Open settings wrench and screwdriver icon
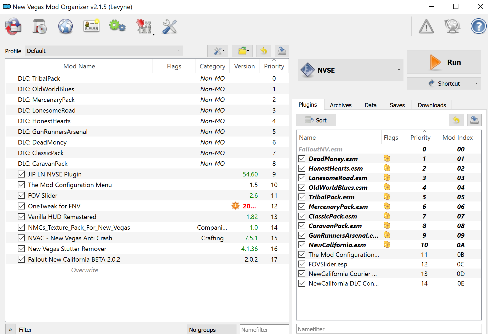 coord(169,26)
